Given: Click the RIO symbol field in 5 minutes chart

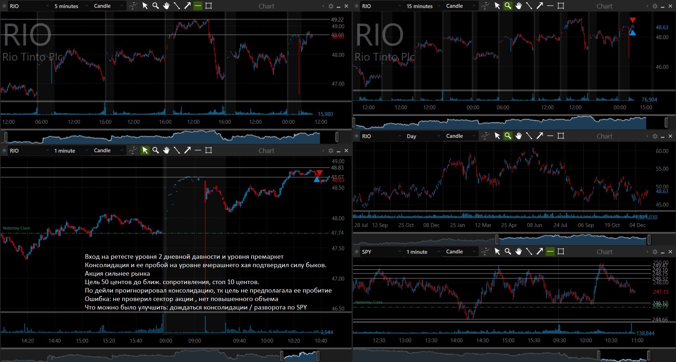Looking at the screenshot, I should 29,6.
